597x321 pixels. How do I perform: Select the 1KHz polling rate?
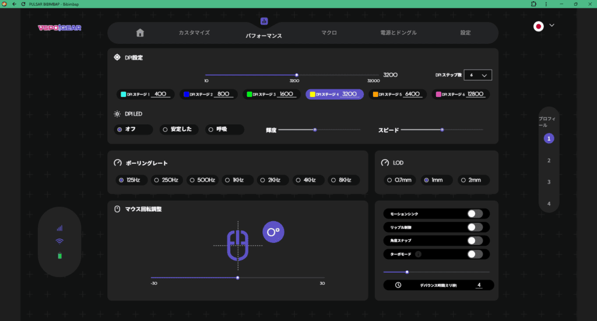(235, 180)
